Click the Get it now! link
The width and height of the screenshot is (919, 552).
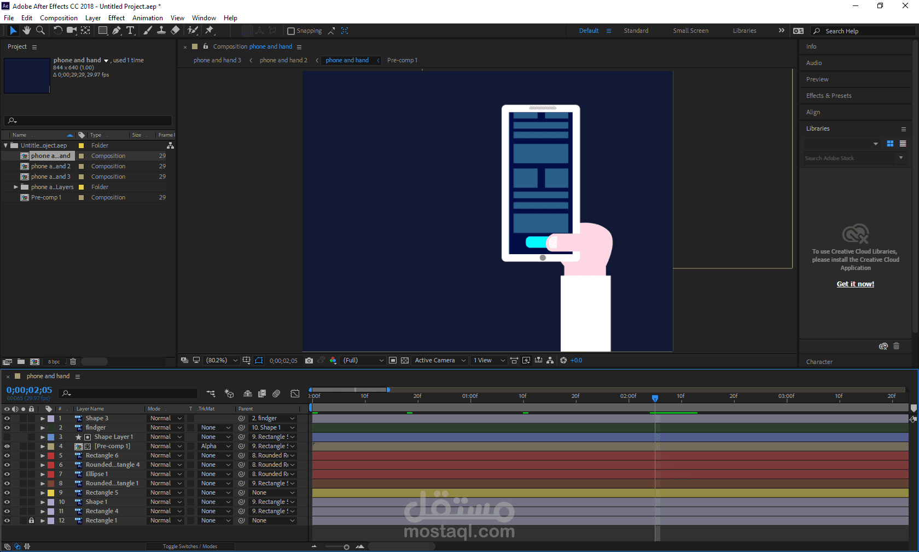pyautogui.click(x=856, y=284)
